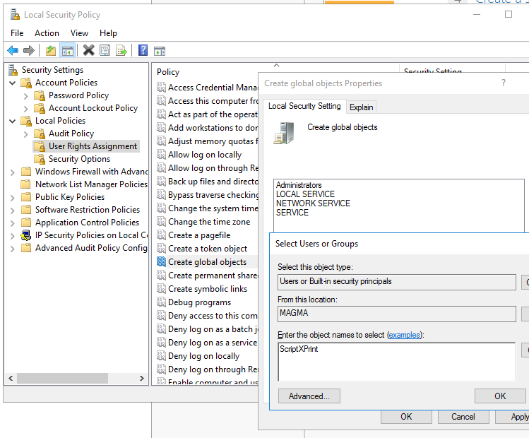Viewport: 529px width, 438px height.
Task: Toggle Show/Hide Console Tree icon
Action: pyautogui.click(x=68, y=50)
